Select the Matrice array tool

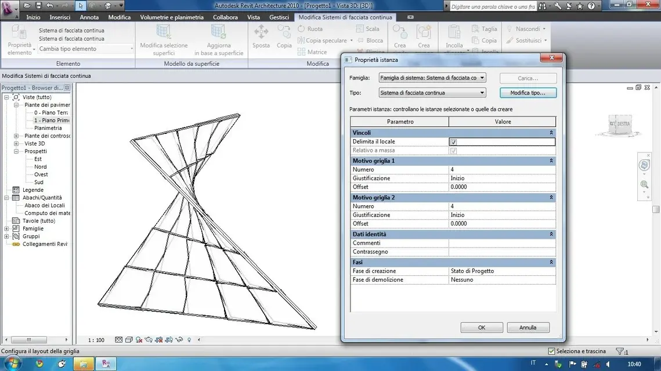click(312, 52)
